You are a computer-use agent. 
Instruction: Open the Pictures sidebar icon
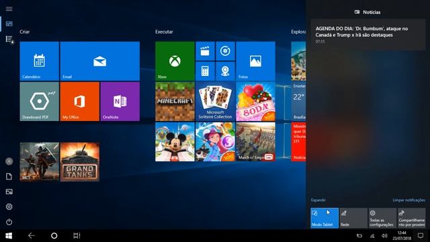click(x=9, y=192)
